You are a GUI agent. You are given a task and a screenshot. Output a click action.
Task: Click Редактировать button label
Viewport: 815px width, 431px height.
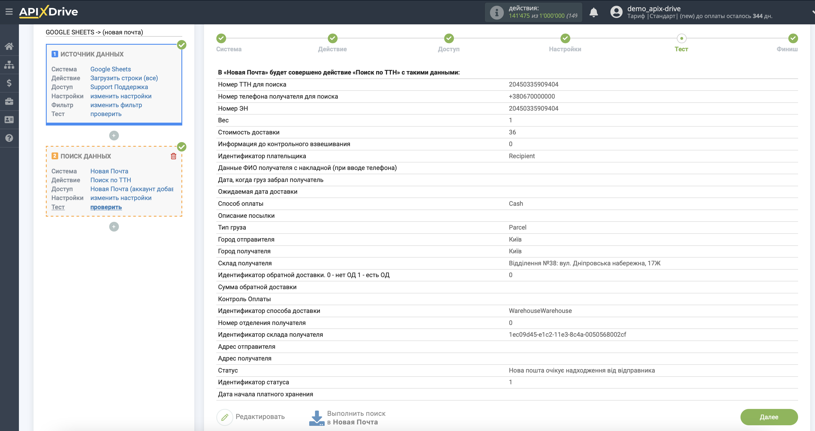point(260,417)
